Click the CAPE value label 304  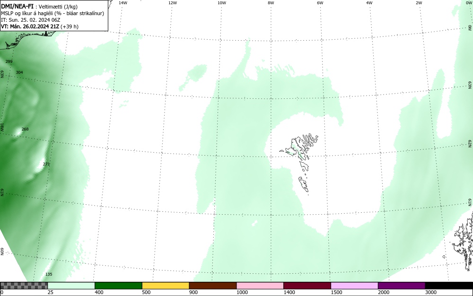click(x=19, y=72)
